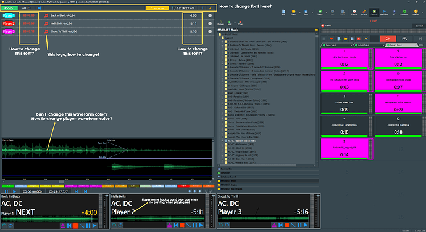Click the Add icon in browser panel

(229, 23)
